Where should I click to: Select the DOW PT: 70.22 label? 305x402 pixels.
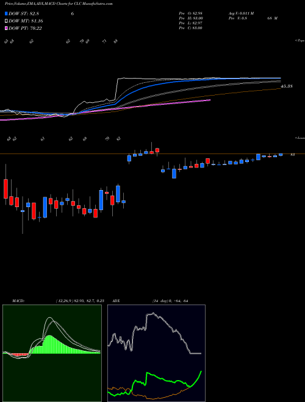click(x=25, y=28)
